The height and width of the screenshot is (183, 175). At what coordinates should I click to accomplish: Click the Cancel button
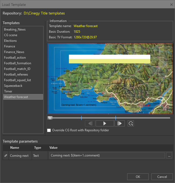[x=162, y=177]
